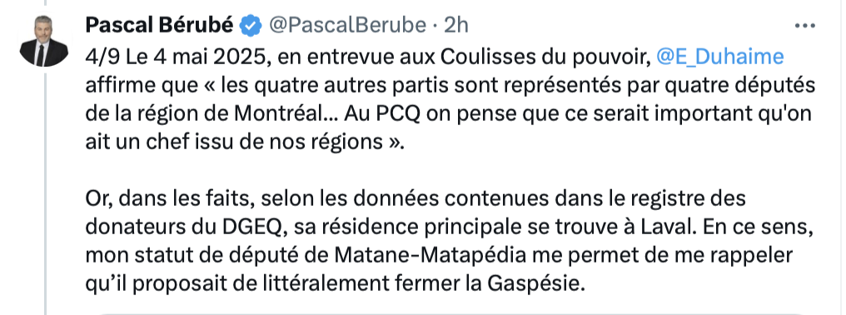The width and height of the screenshot is (846, 315).
Task: Click the blue verified badge icon
Action: coord(251,25)
